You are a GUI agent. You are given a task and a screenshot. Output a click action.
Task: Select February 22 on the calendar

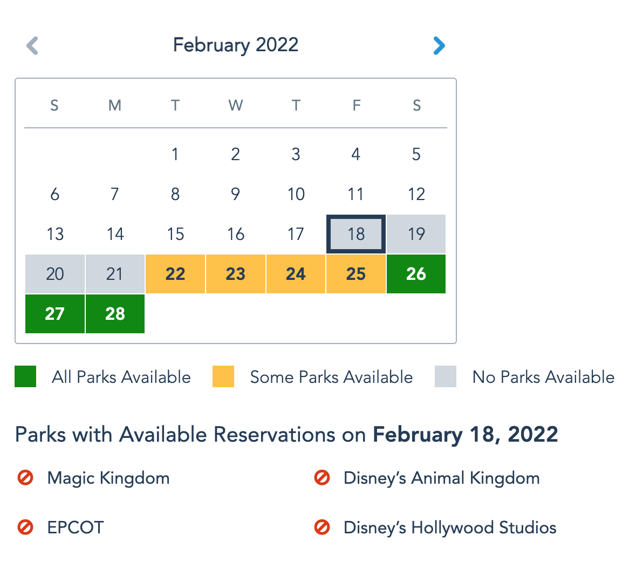[x=175, y=274]
